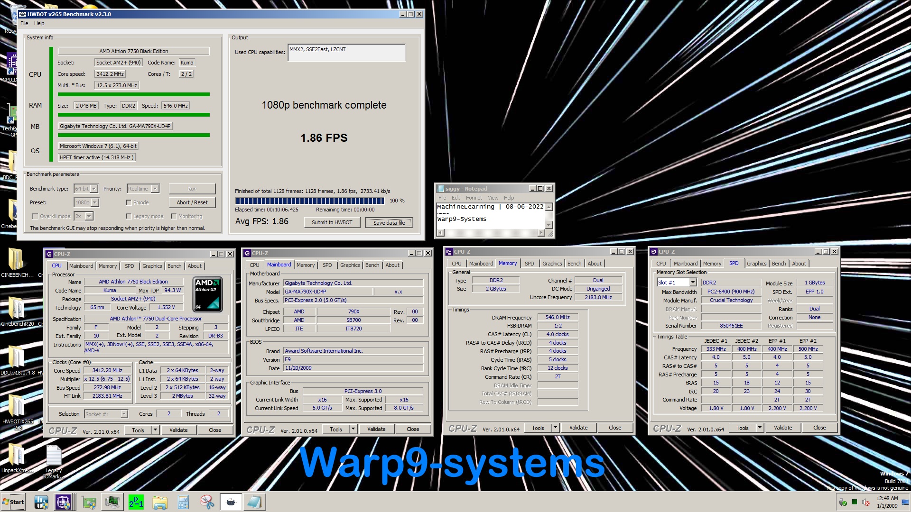Viewport: 911px width, 512px height.
Task: Click the siggy Notepad title bar icon
Action: [441, 189]
